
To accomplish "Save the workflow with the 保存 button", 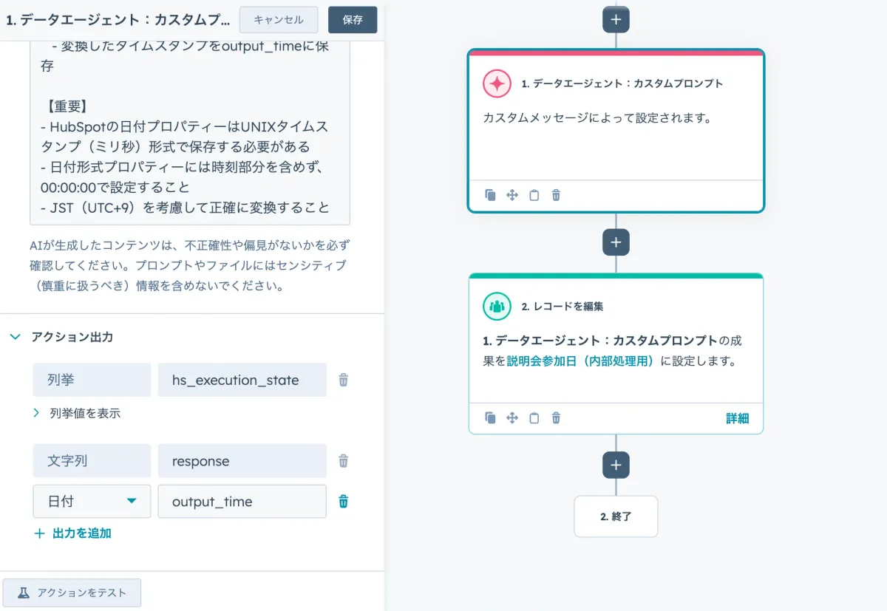I will (x=353, y=20).
